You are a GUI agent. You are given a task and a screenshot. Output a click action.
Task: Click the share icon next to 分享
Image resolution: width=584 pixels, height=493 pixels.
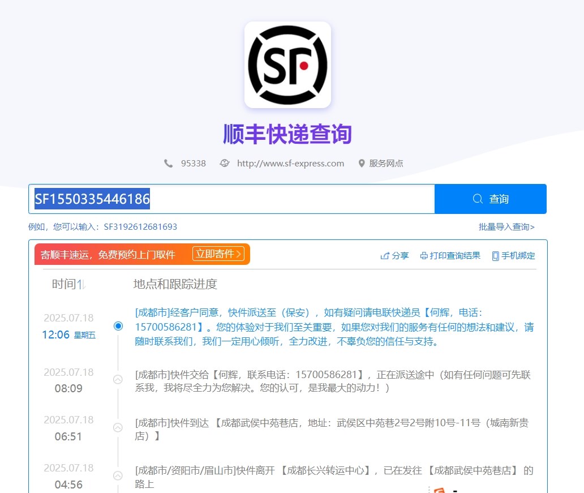[x=385, y=256]
